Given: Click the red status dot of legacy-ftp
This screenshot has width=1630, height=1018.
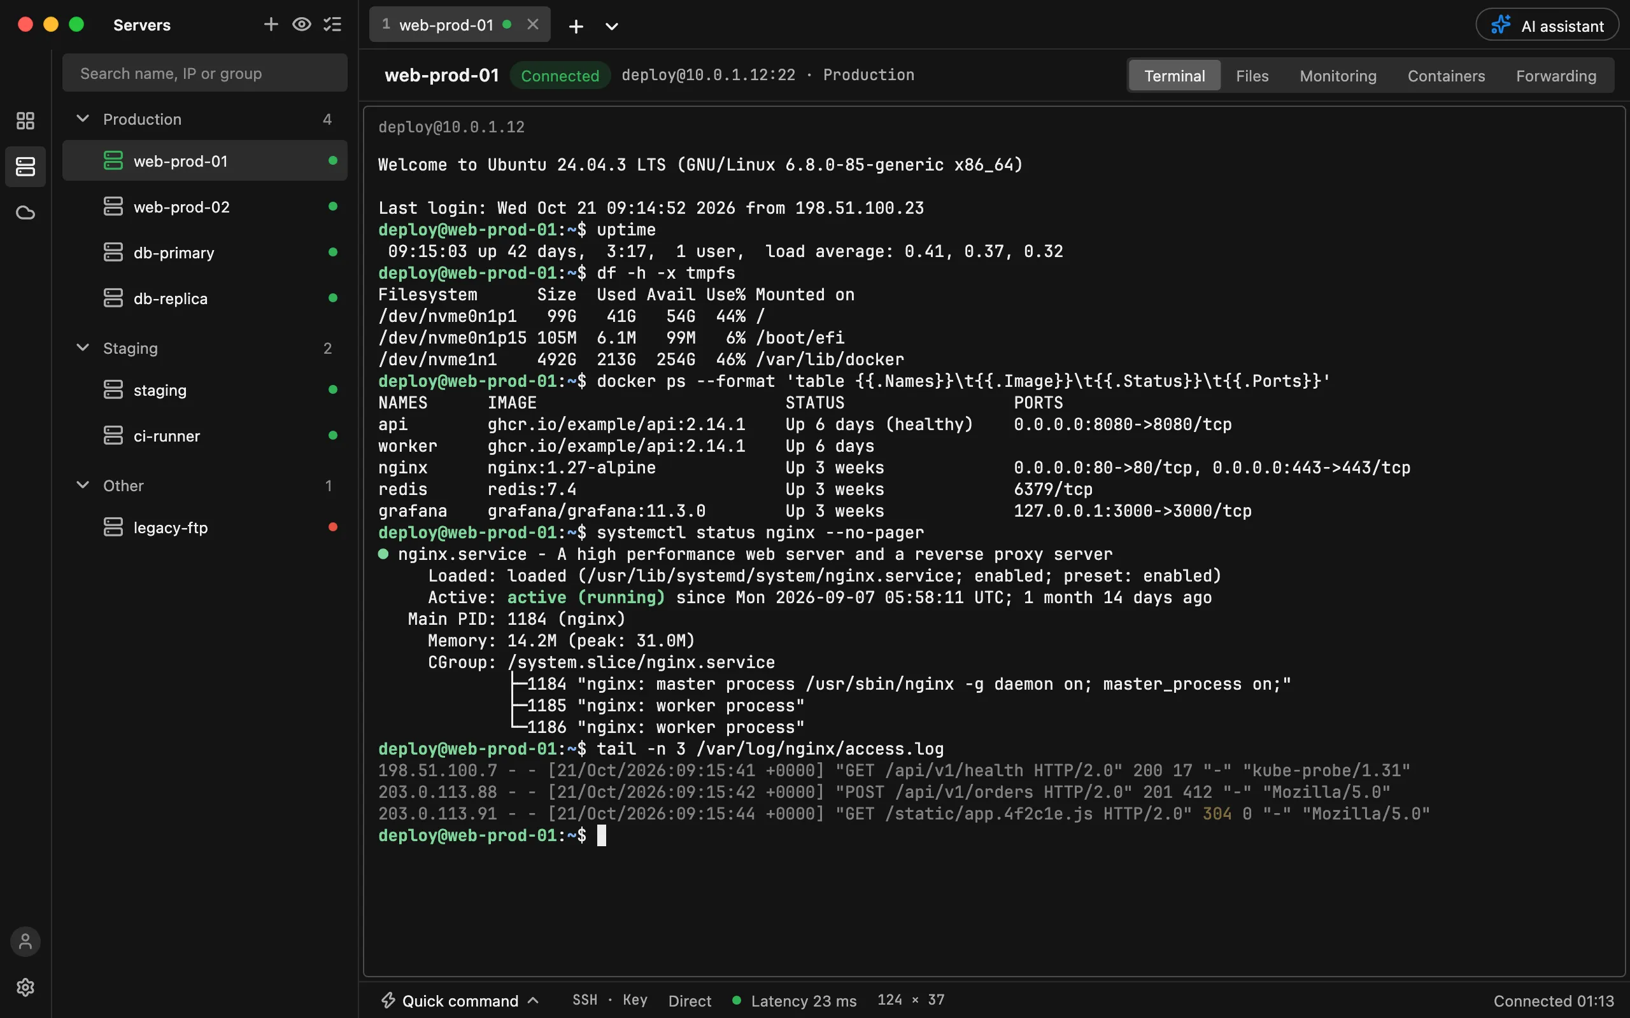Looking at the screenshot, I should (x=333, y=527).
